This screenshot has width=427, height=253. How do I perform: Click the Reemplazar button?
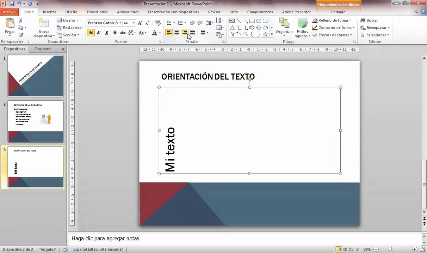coord(375,28)
